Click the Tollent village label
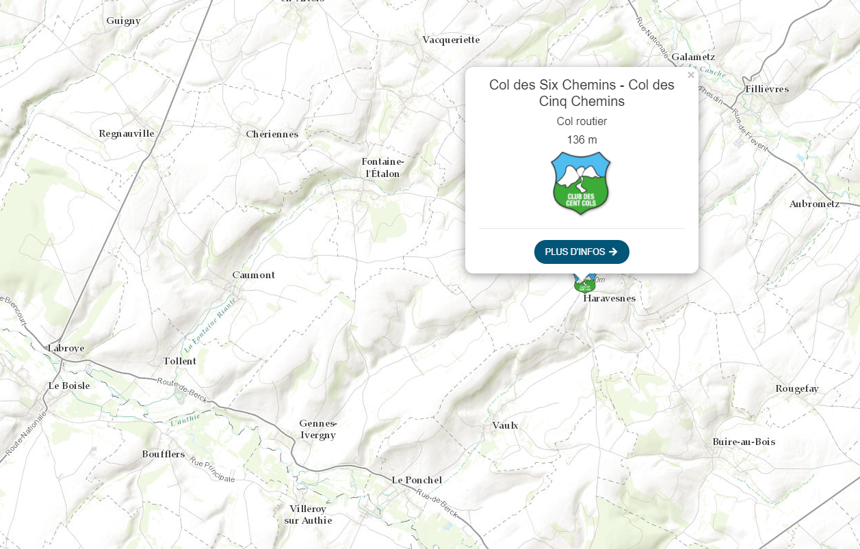 180,361
